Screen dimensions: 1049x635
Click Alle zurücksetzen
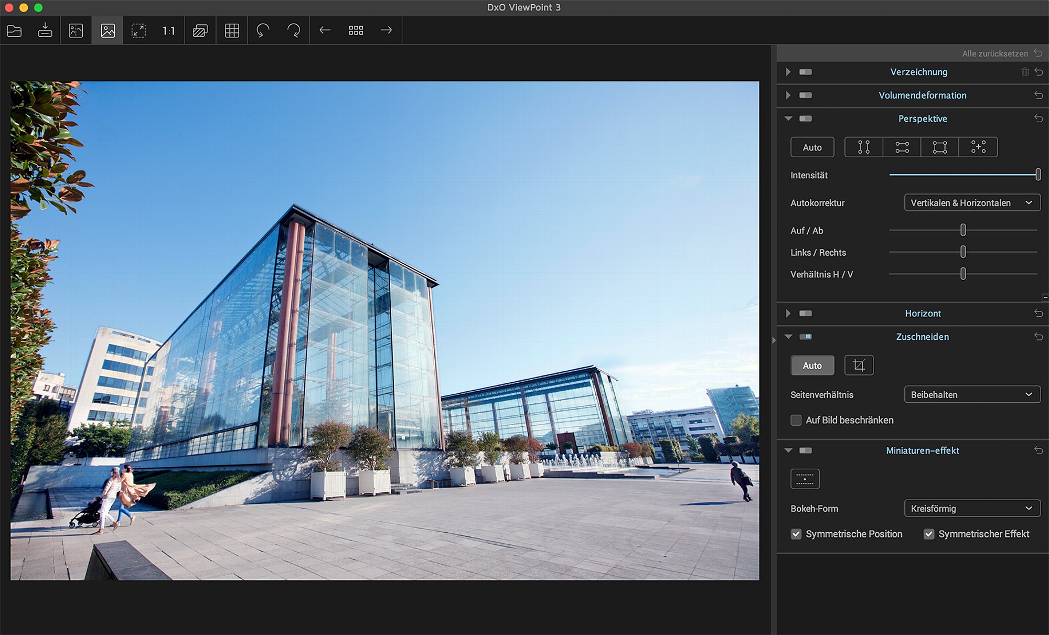click(x=1002, y=53)
